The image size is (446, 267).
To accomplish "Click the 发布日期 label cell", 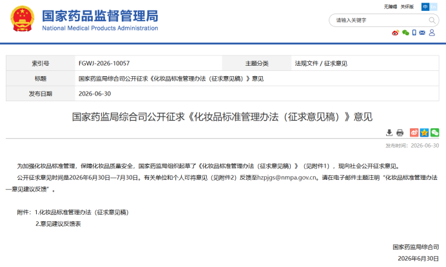I will pos(41,94).
